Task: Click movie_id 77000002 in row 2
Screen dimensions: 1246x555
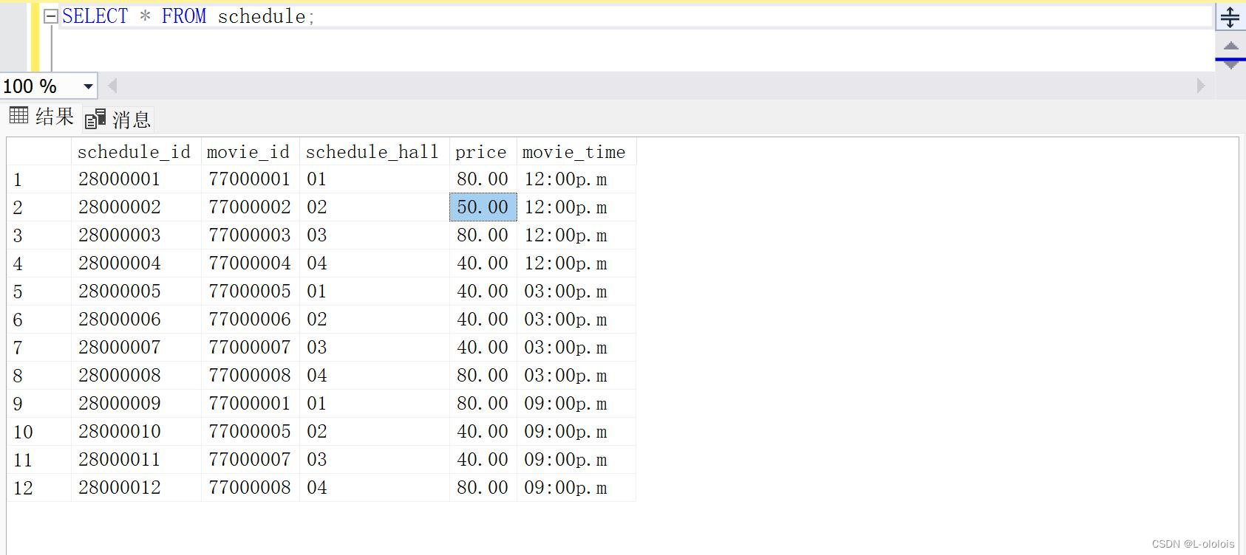Action: click(250, 207)
